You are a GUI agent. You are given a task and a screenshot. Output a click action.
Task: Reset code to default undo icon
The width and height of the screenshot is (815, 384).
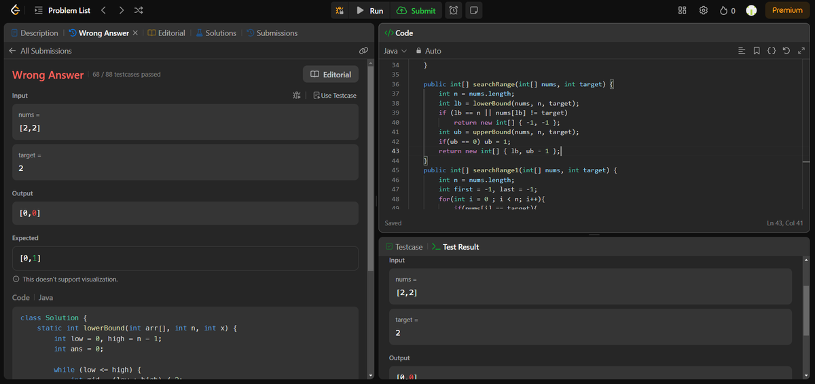(x=786, y=51)
